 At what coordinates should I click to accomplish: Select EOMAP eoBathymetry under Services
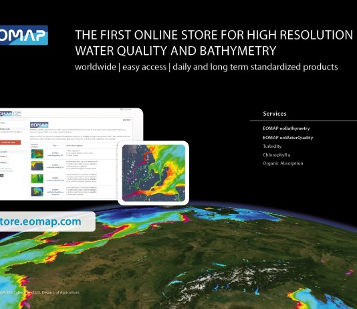[286, 128]
